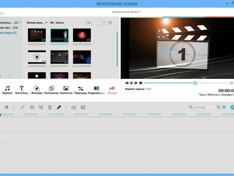
Task: Click the scissors split clip icon
Action: click(32, 107)
